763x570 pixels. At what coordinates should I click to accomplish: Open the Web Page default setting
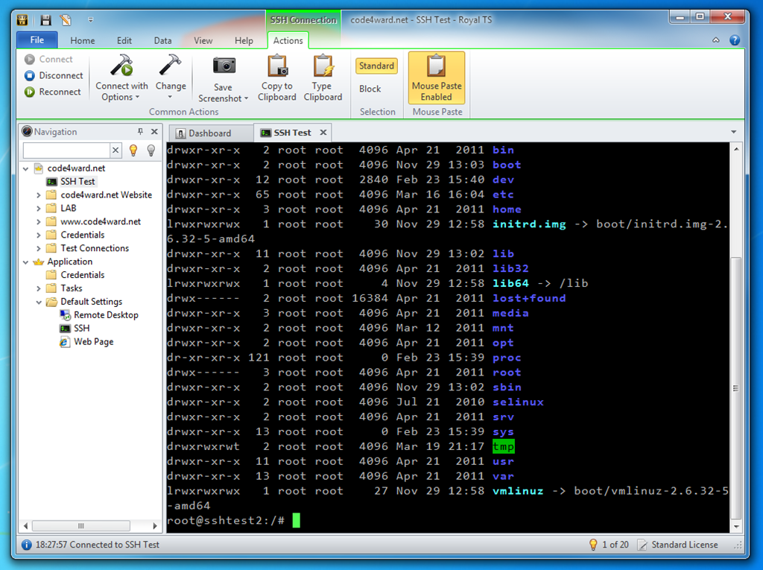click(x=93, y=342)
